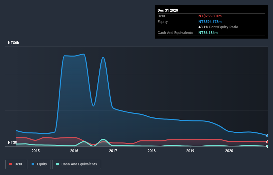The height and width of the screenshot is (175, 273).
Task: Click the 2015 x-axis label
Action: point(36,151)
